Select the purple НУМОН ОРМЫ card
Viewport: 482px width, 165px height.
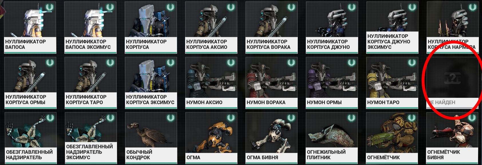tap(332, 83)
